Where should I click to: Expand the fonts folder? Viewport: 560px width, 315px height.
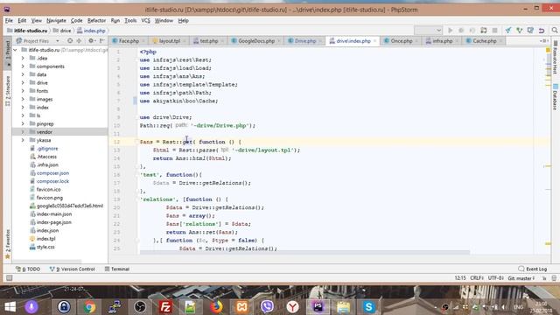click(x=23, y=91)
